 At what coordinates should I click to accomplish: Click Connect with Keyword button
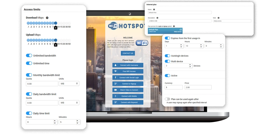pyautogui.click(x=128, y=102)
